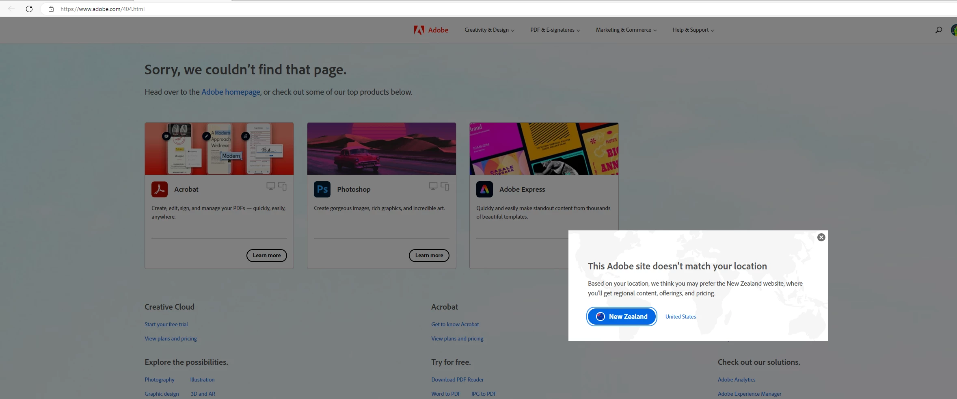Expand the Marketing & Commerce menu

point(626,30)
